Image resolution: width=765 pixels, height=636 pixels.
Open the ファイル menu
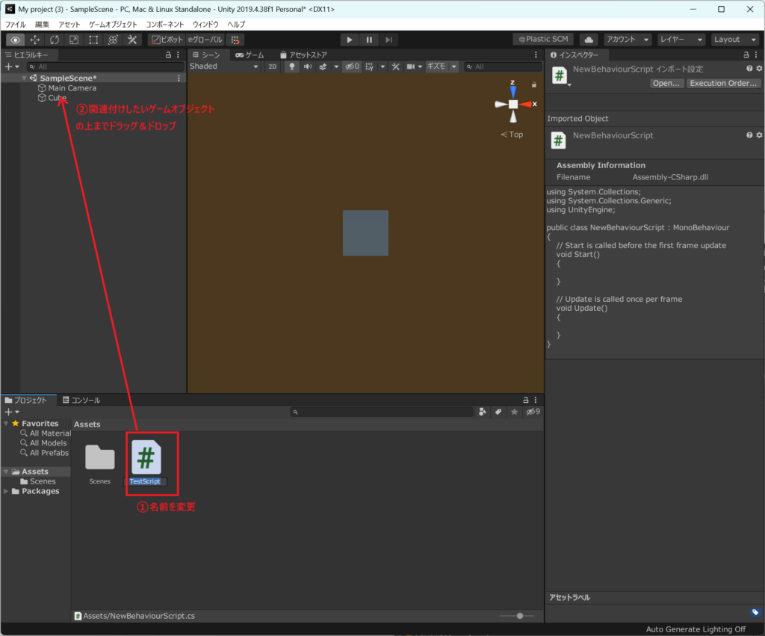click(16, 24)
